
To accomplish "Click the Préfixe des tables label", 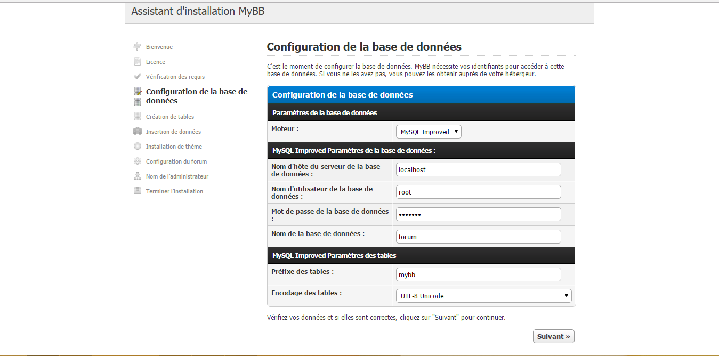I will [x=303, y=271].
